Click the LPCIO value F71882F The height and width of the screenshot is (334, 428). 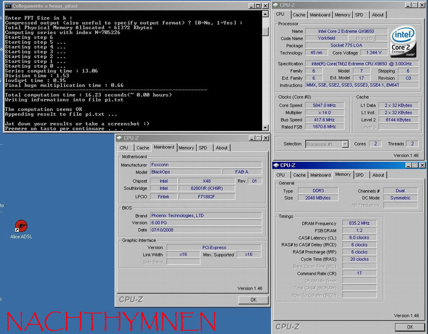tap(206, 196)
